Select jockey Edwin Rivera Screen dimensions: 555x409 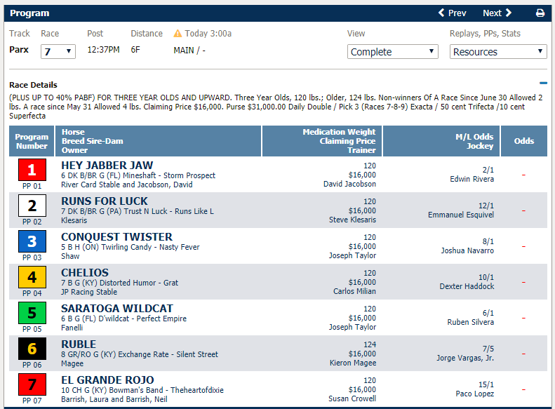click(x=472, y=179)
